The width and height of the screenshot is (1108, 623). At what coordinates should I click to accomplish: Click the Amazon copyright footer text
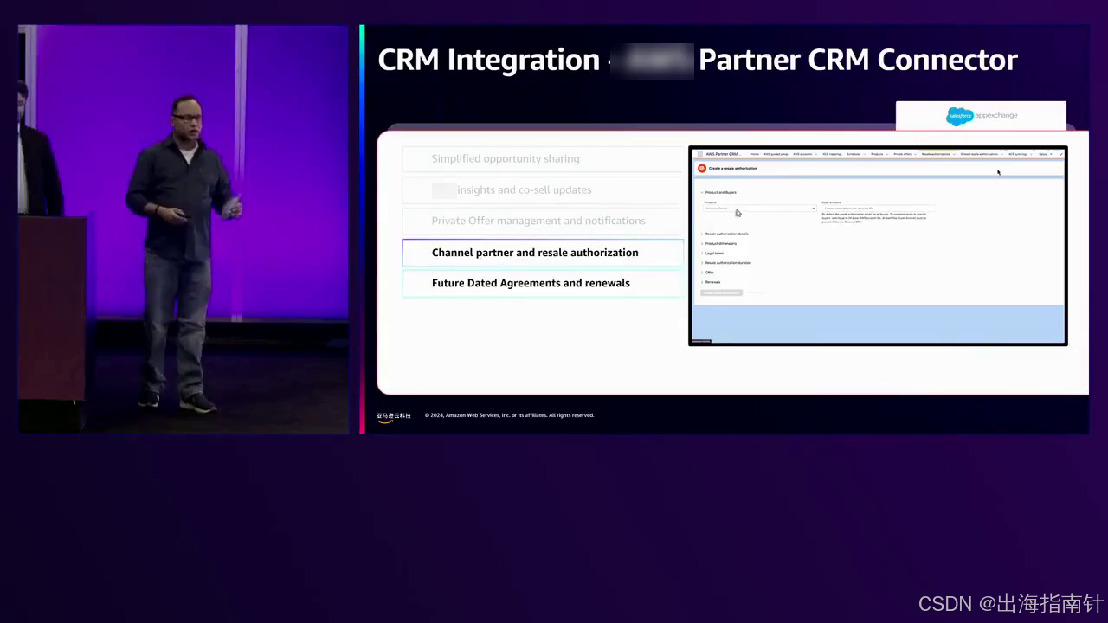(509, 415)
